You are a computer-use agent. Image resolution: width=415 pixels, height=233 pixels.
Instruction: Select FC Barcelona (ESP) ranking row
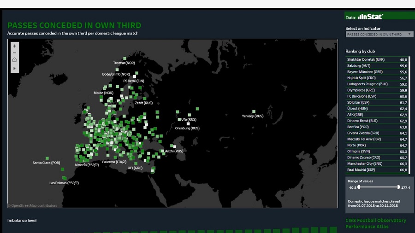click(x=377, y=96)
